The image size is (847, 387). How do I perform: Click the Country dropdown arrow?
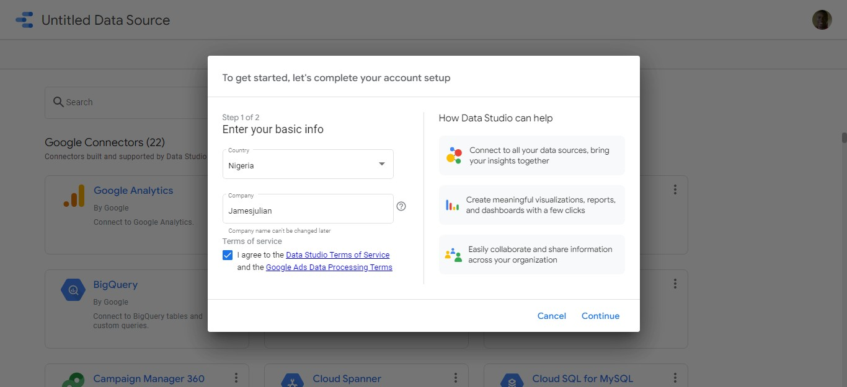coord(382,164)
